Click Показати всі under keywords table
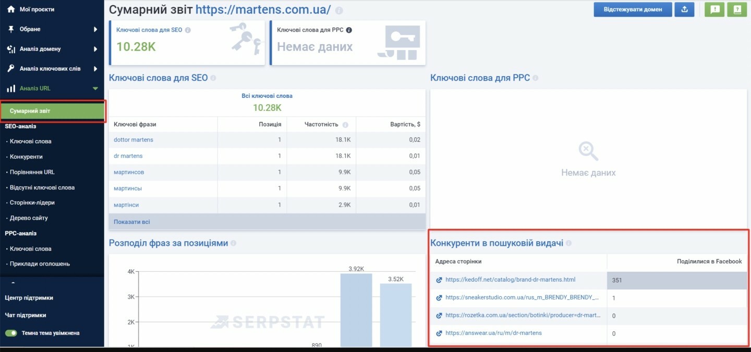 pos(132,222)
